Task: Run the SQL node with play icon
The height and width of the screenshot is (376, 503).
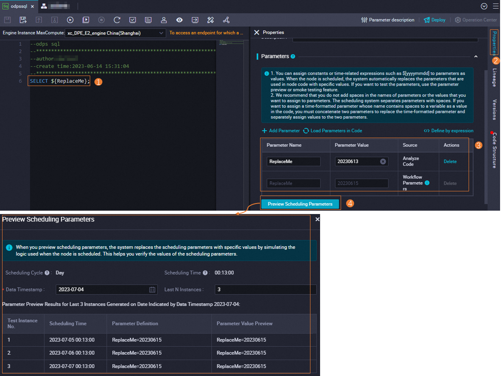Action: click(x=70, y=20)
